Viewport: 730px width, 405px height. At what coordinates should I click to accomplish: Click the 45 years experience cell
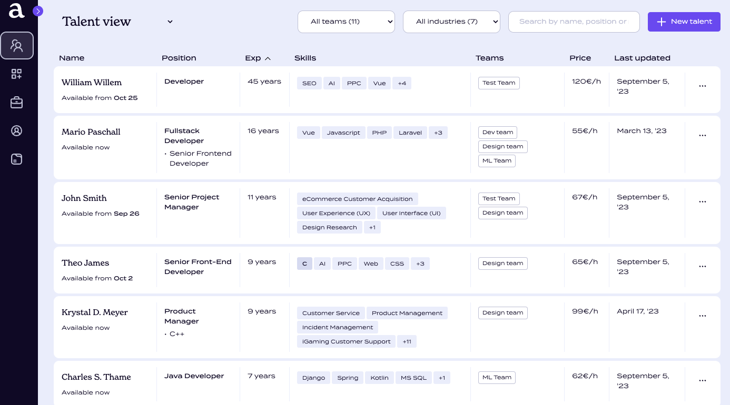(x=264, y=82)
